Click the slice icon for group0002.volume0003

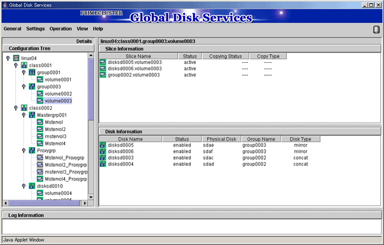[x=103, y=75]
